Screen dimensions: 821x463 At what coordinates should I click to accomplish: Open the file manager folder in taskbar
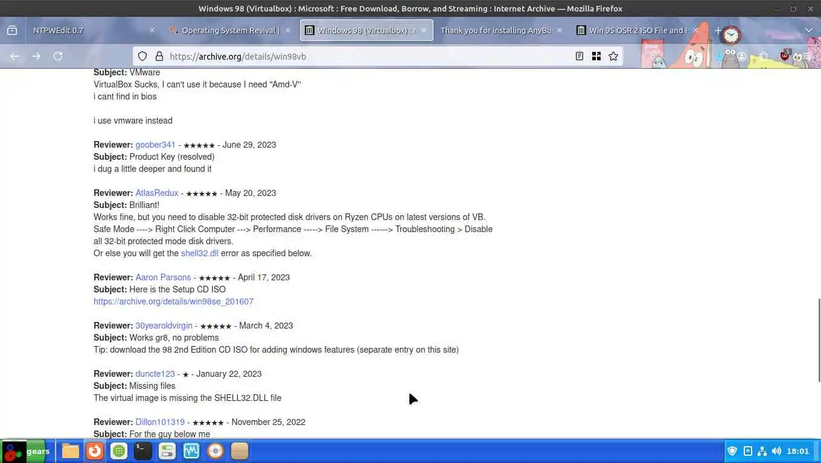71,451
